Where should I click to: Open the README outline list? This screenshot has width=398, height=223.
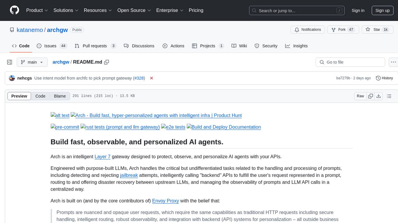click(x=389, y=96)
